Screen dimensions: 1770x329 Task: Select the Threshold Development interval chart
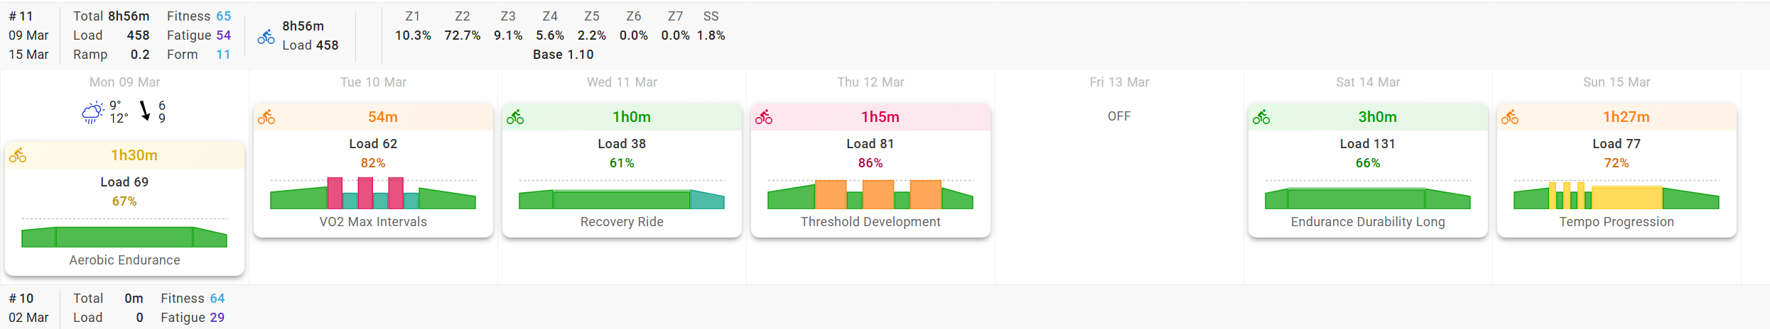[870, 195]
